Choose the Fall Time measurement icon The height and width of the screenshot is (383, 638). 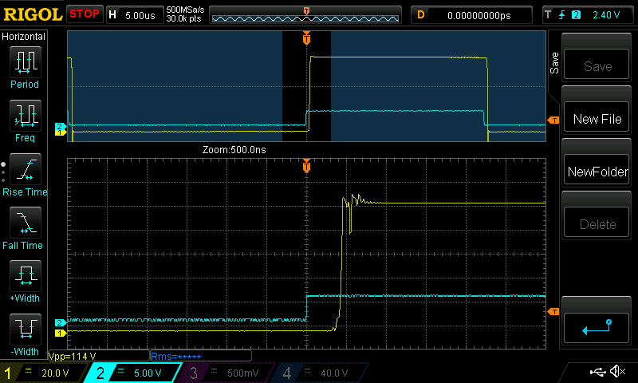[x=24, y=223]
